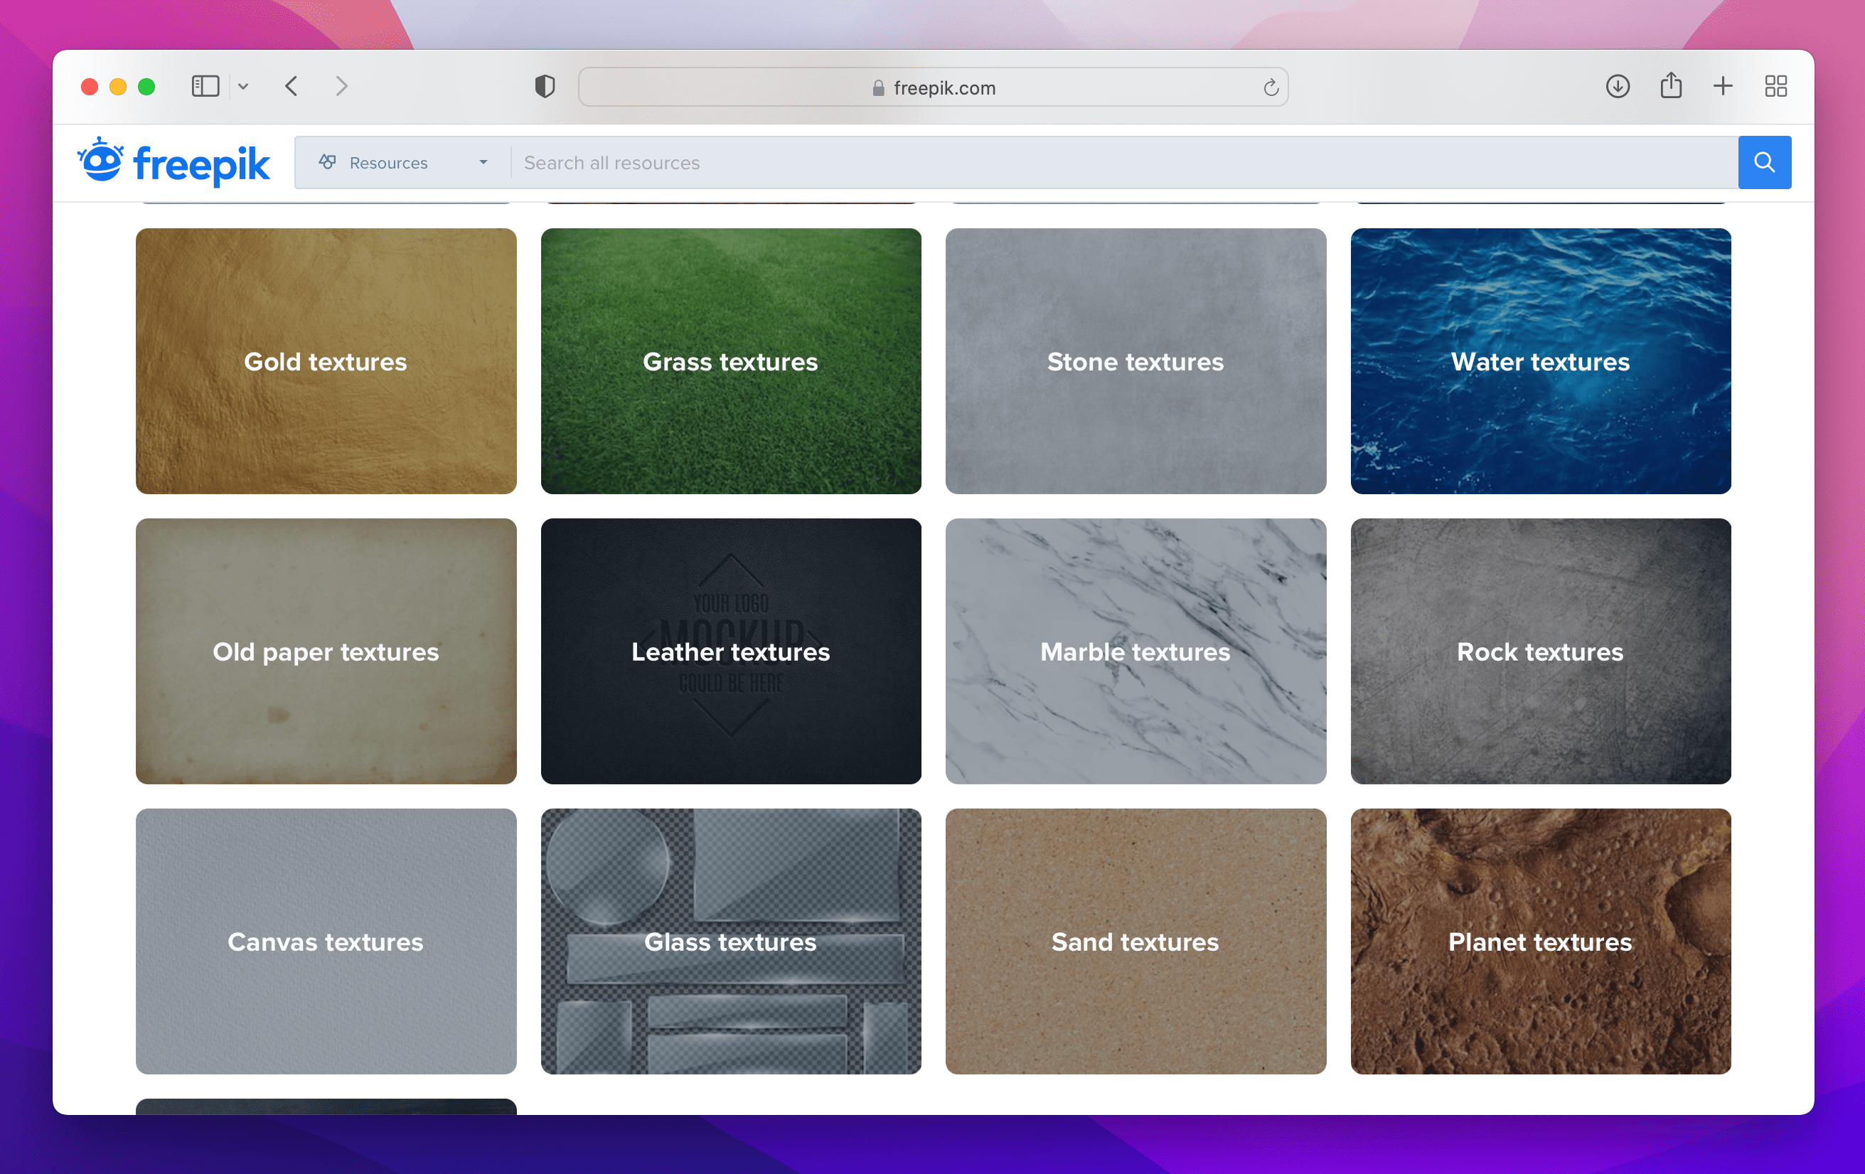Open the Water textures category

coord(1540,361)
